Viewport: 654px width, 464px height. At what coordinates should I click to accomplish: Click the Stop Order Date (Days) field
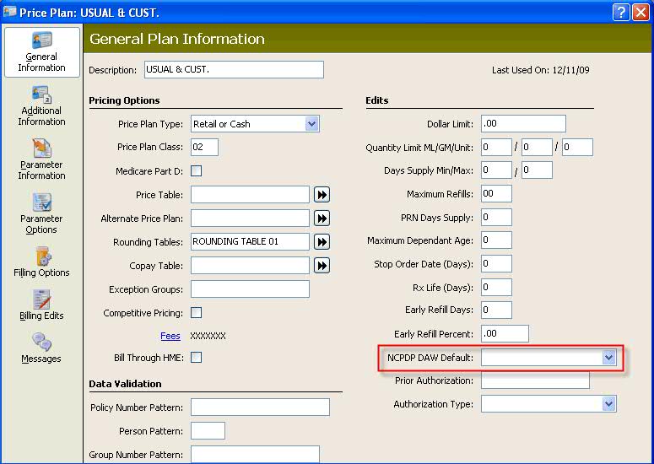496,263
